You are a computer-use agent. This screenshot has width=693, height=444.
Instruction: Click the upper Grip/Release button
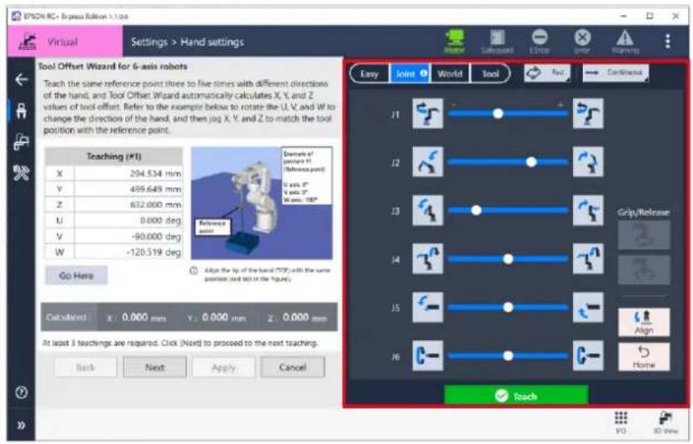click(x=643, y=235)
